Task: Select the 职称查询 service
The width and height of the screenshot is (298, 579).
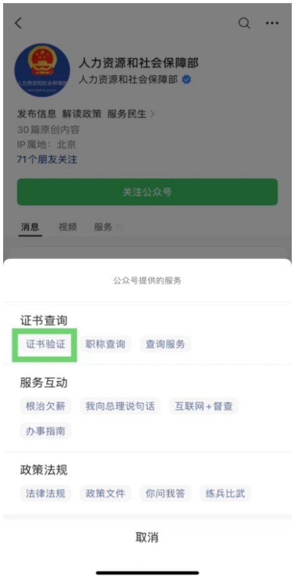Action: tap(105, 345)
